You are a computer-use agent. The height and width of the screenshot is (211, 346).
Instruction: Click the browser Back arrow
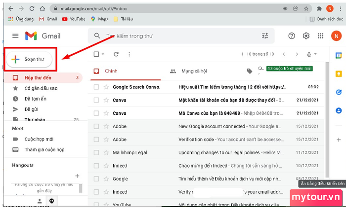tap(10, 8)
